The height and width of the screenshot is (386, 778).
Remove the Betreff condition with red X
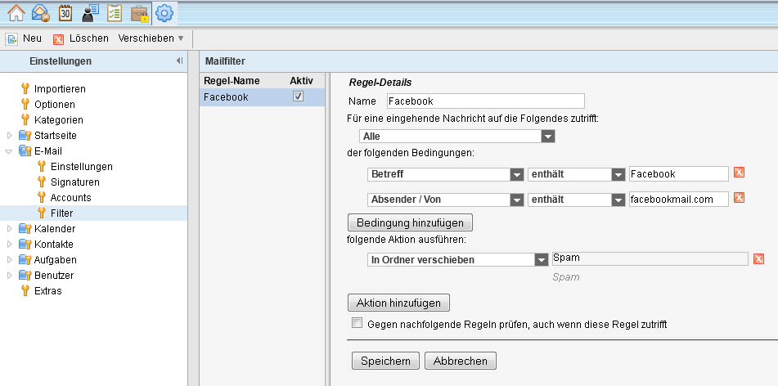tap(739, 173)
